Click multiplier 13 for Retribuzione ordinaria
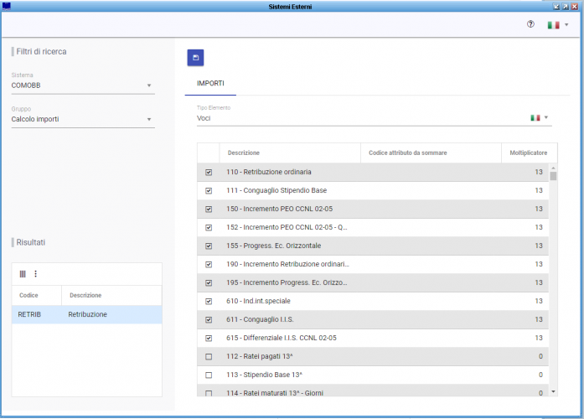Image resolution: width=584 pixels, height=419 pixels. (x=539, y=172)
